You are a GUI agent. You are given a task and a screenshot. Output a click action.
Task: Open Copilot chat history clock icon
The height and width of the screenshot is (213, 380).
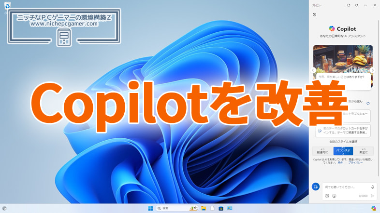click(315, 14)
